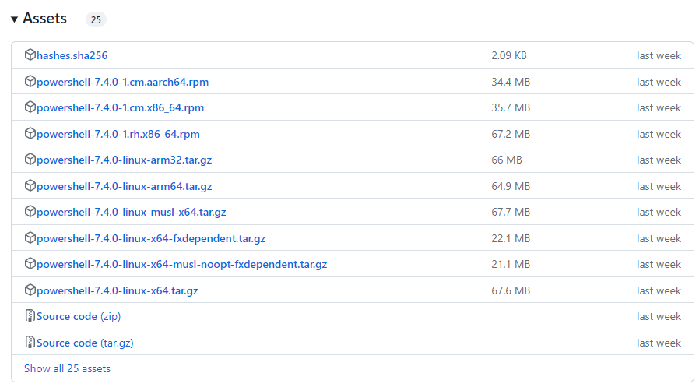Image resolution: width=699 pixels, height=387 pixels.
Task: Click package icon for linux-arm64.tar.gz
Action: (x=30, y=185)
